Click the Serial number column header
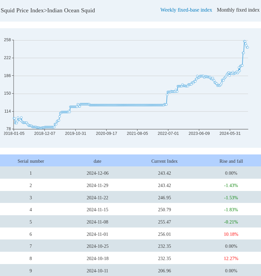This screenshot has height=276, width=261. (x=31, y=161)
